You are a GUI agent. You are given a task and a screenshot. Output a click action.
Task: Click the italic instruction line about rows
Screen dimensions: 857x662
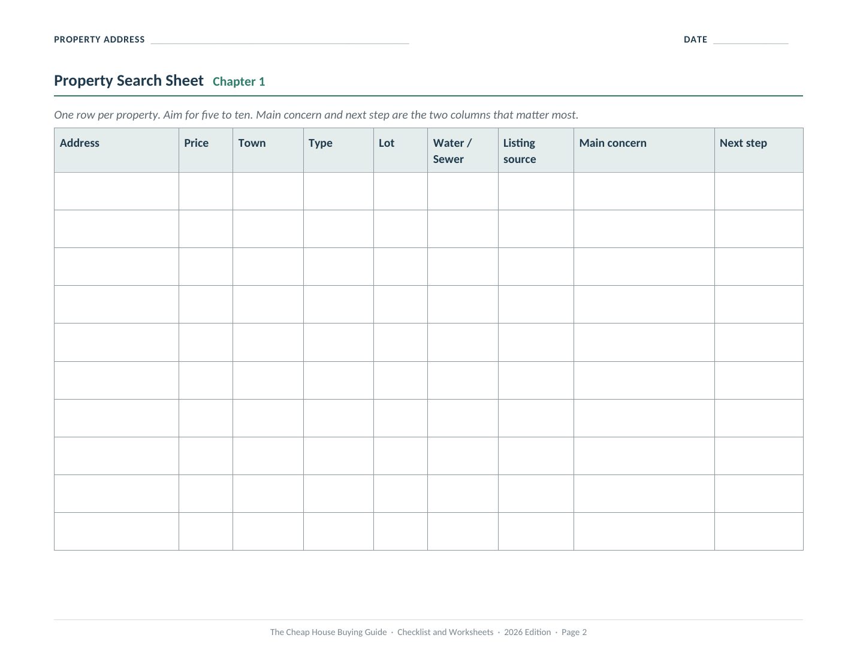[316, 115]
